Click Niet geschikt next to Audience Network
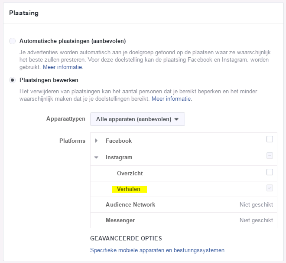Screen dimensions: 286x263 (x=256, y=204)
